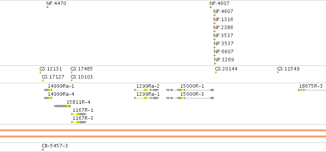Select the NP:3269 insertion marker
The height and width of the screenshot is (152, 326).
point(215,64)
